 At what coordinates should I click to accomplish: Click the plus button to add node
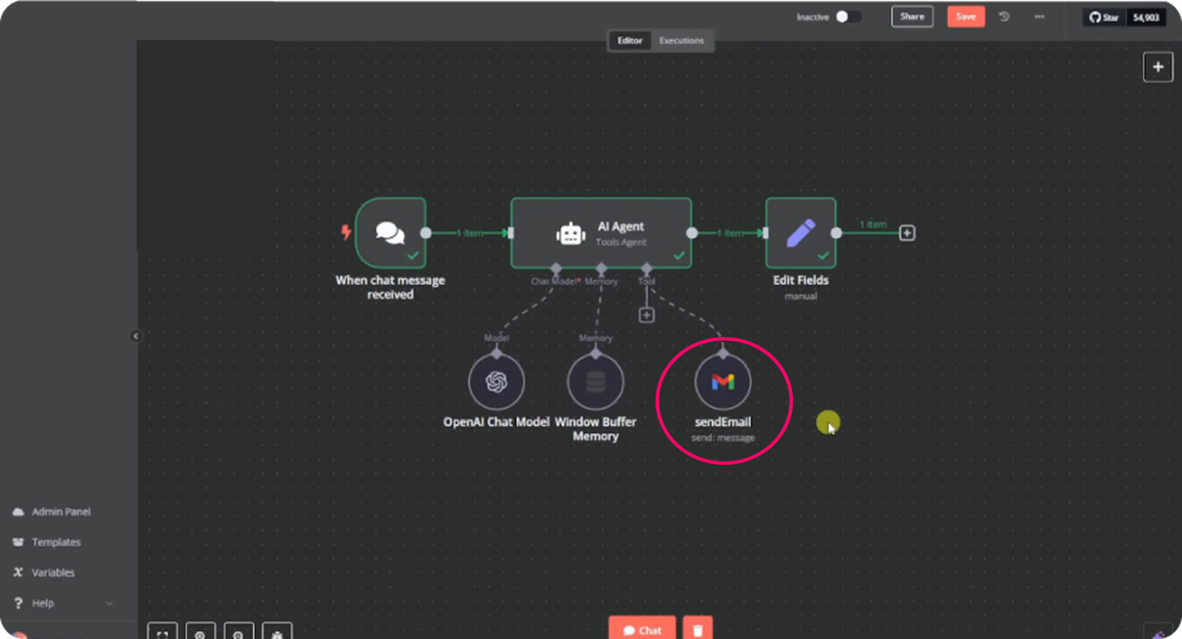tap(1158, 67)
